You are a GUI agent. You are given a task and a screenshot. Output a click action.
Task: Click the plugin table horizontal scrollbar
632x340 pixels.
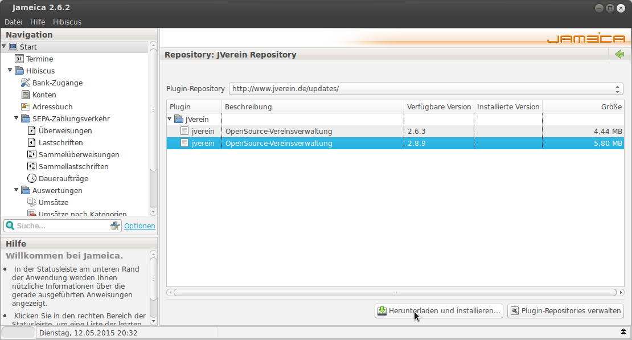click(395, 292)
